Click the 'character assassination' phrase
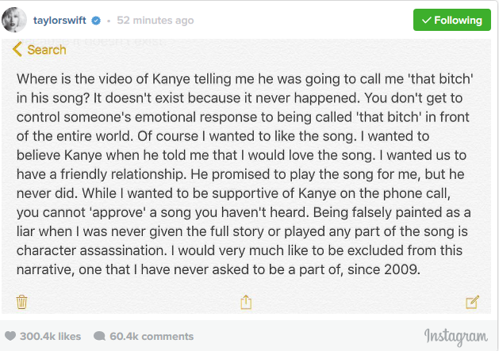Screen dimensions: 499x351 pyautogui.click(x=92, y=250)
